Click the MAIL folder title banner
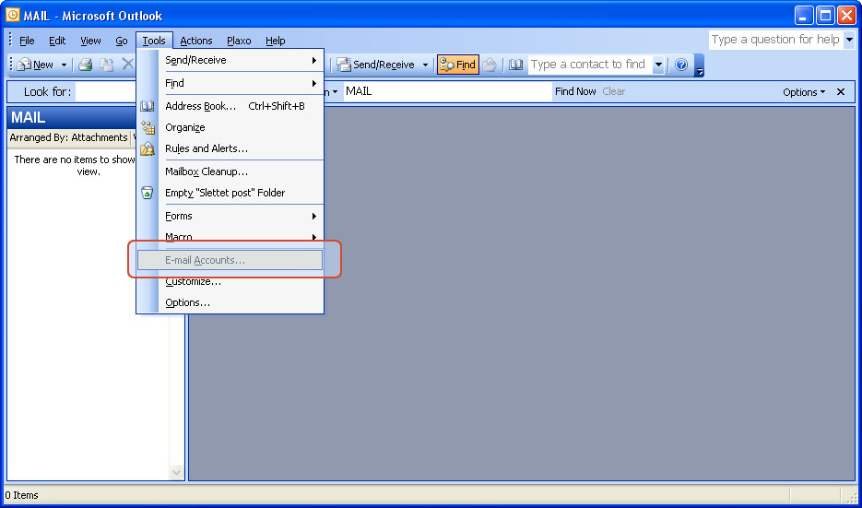The height and width of the screenshot is (508, 862). [x=72, y=118]
